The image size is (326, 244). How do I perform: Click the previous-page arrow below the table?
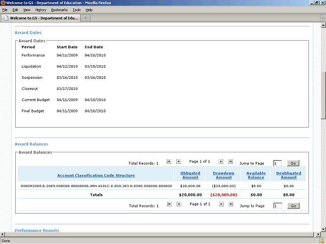tap(178, 204)
